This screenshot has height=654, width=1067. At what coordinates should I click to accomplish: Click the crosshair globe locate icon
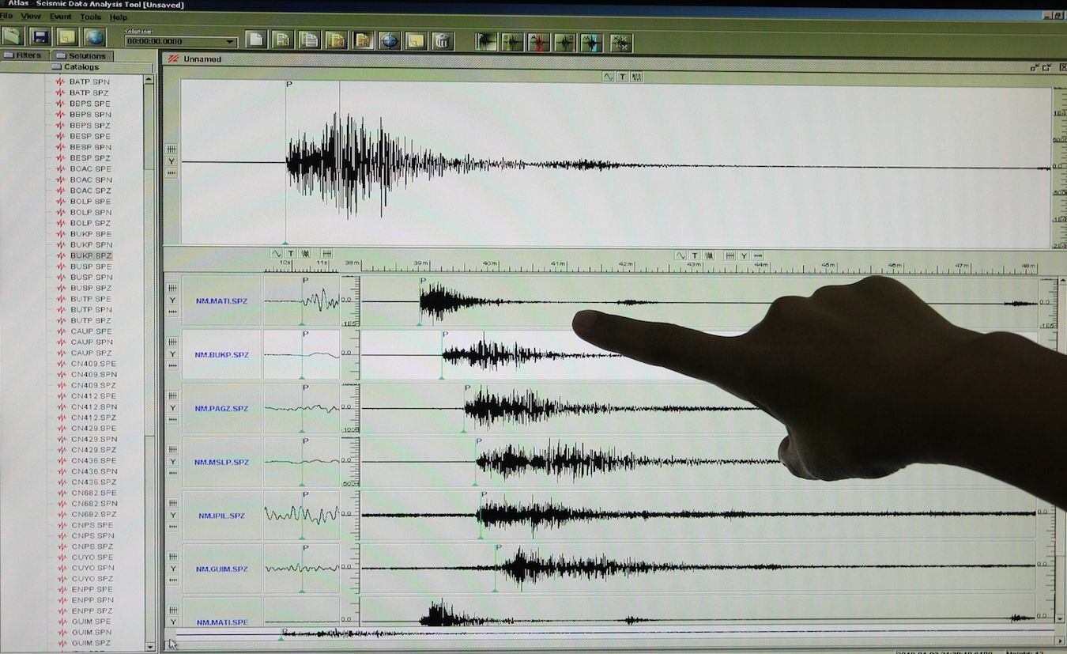[390, 40]
